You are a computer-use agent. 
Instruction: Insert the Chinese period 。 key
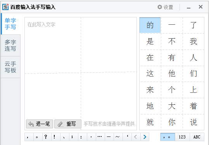[x=38, y=137]
